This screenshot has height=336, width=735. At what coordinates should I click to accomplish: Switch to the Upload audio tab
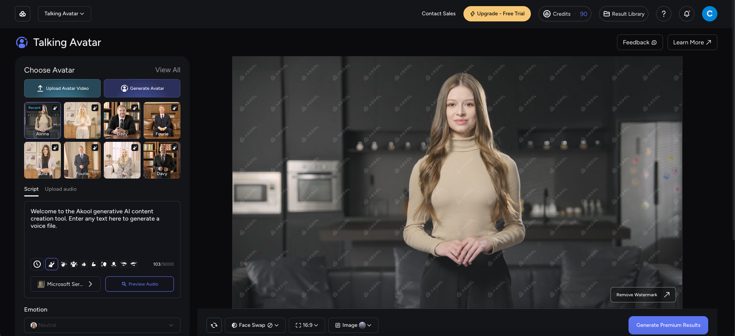[x=61, y=189]
